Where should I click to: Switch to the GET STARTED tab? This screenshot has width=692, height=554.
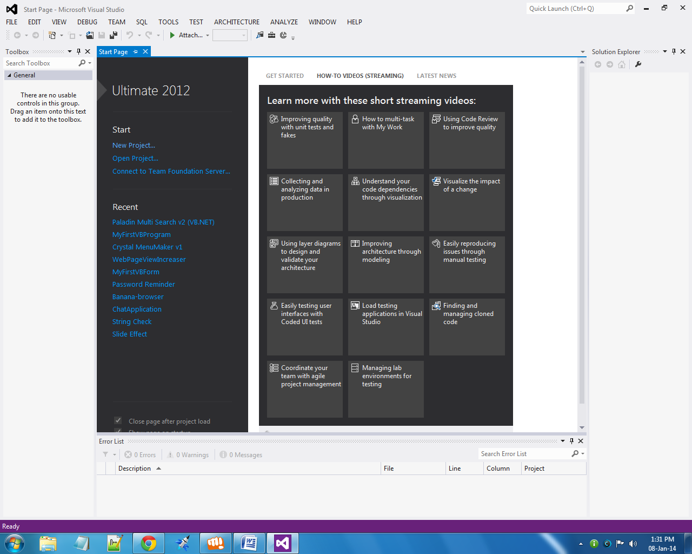click(x=285, y=76)
